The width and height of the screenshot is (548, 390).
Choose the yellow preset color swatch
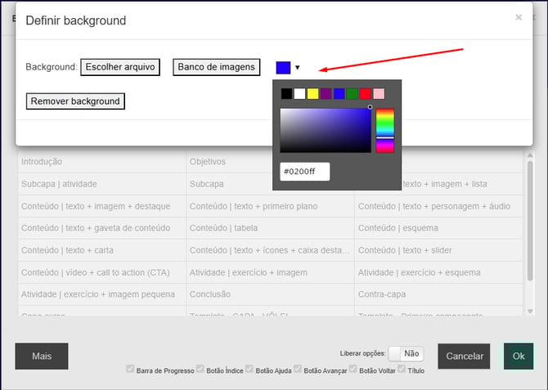[312, 94]
